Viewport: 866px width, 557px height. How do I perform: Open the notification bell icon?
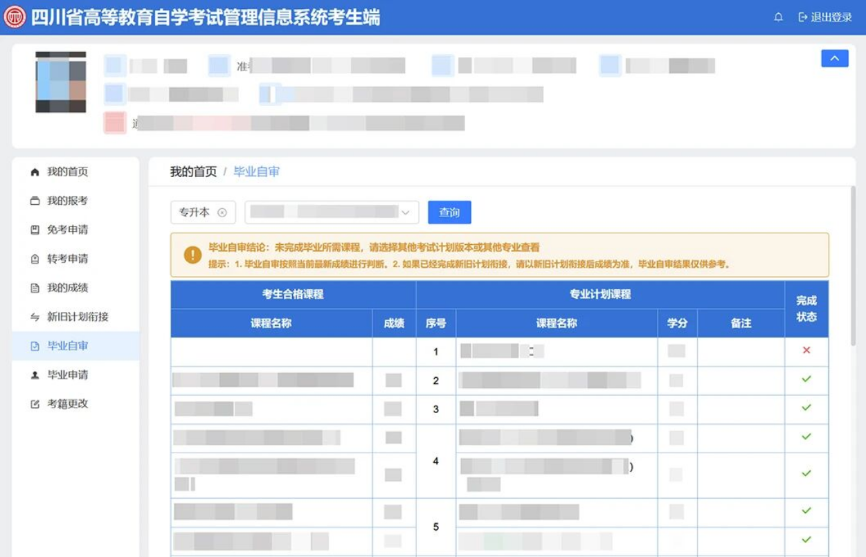point(779,16)
